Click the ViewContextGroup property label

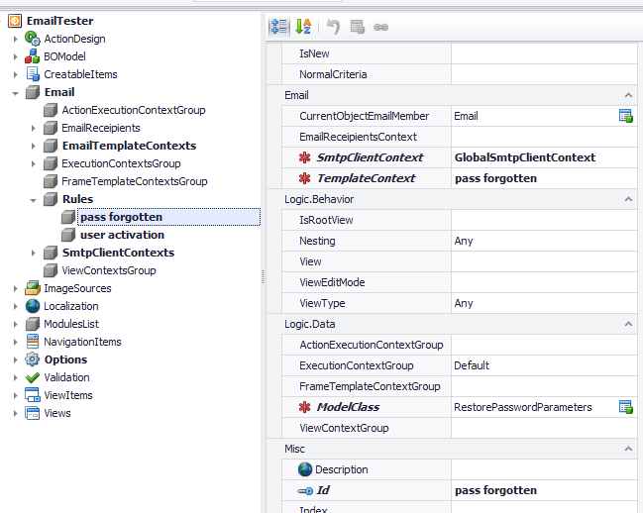pyautogui.click(x=344, y=428)
